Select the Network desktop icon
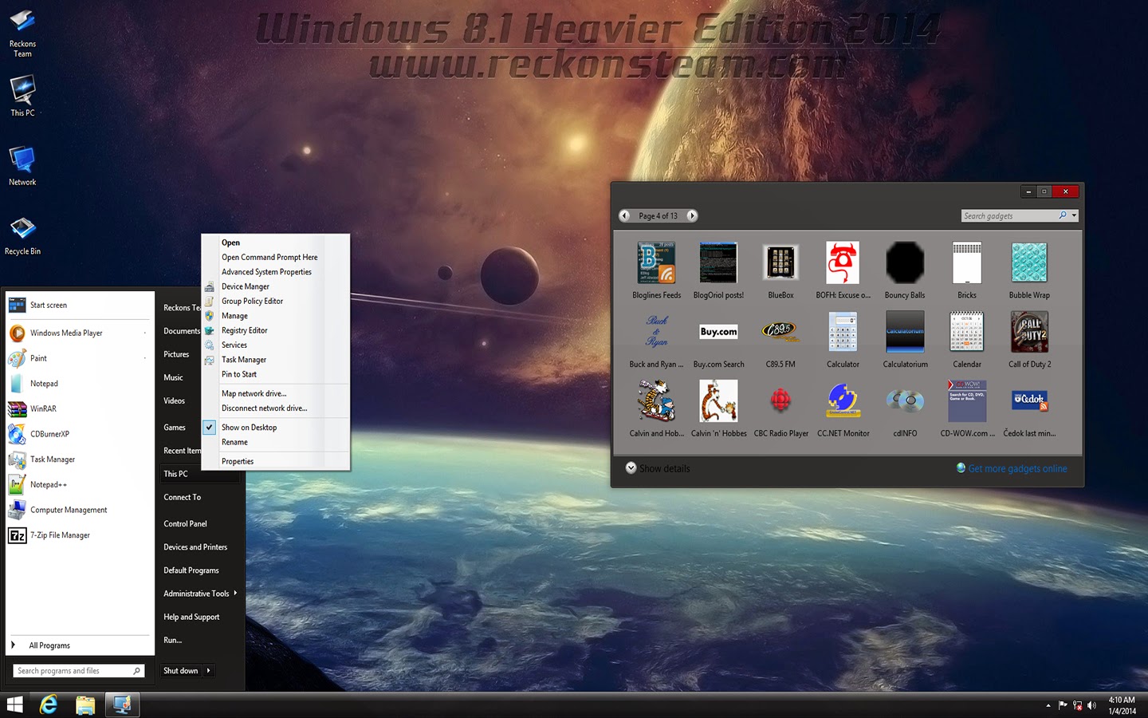Viewport: 1148px width, 718px height. pyautogui.click(x=22, y=166)
